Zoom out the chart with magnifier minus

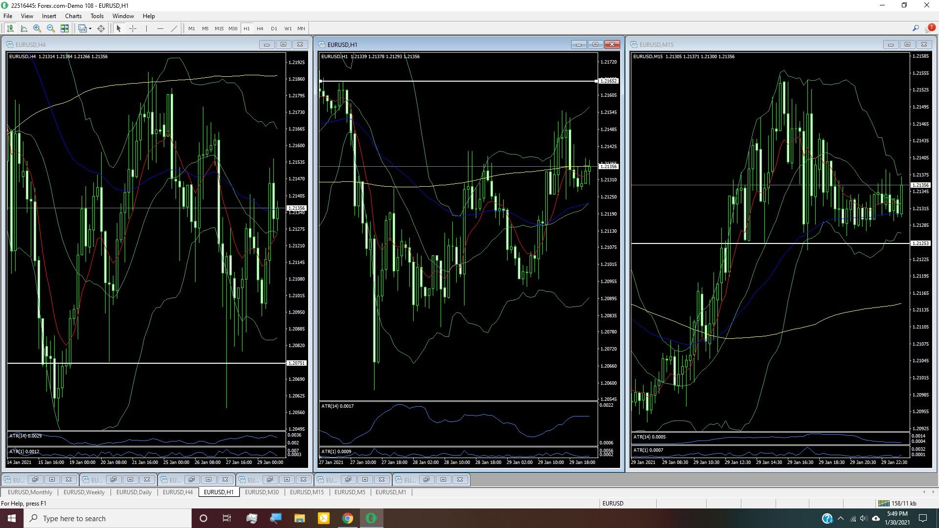(50, 28)
